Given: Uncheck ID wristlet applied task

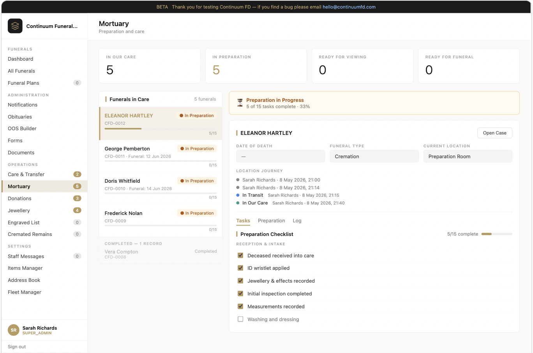Looking at the screenshot, I should 240,268.
